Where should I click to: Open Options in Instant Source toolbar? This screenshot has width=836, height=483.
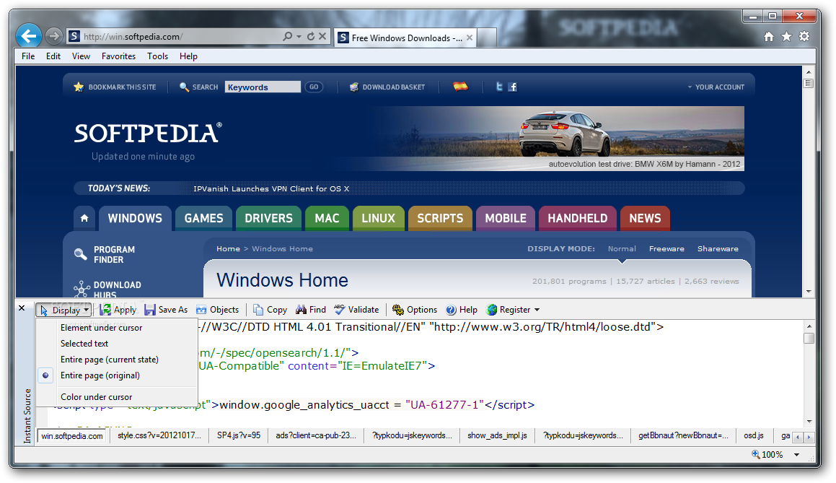pos(414,310)
